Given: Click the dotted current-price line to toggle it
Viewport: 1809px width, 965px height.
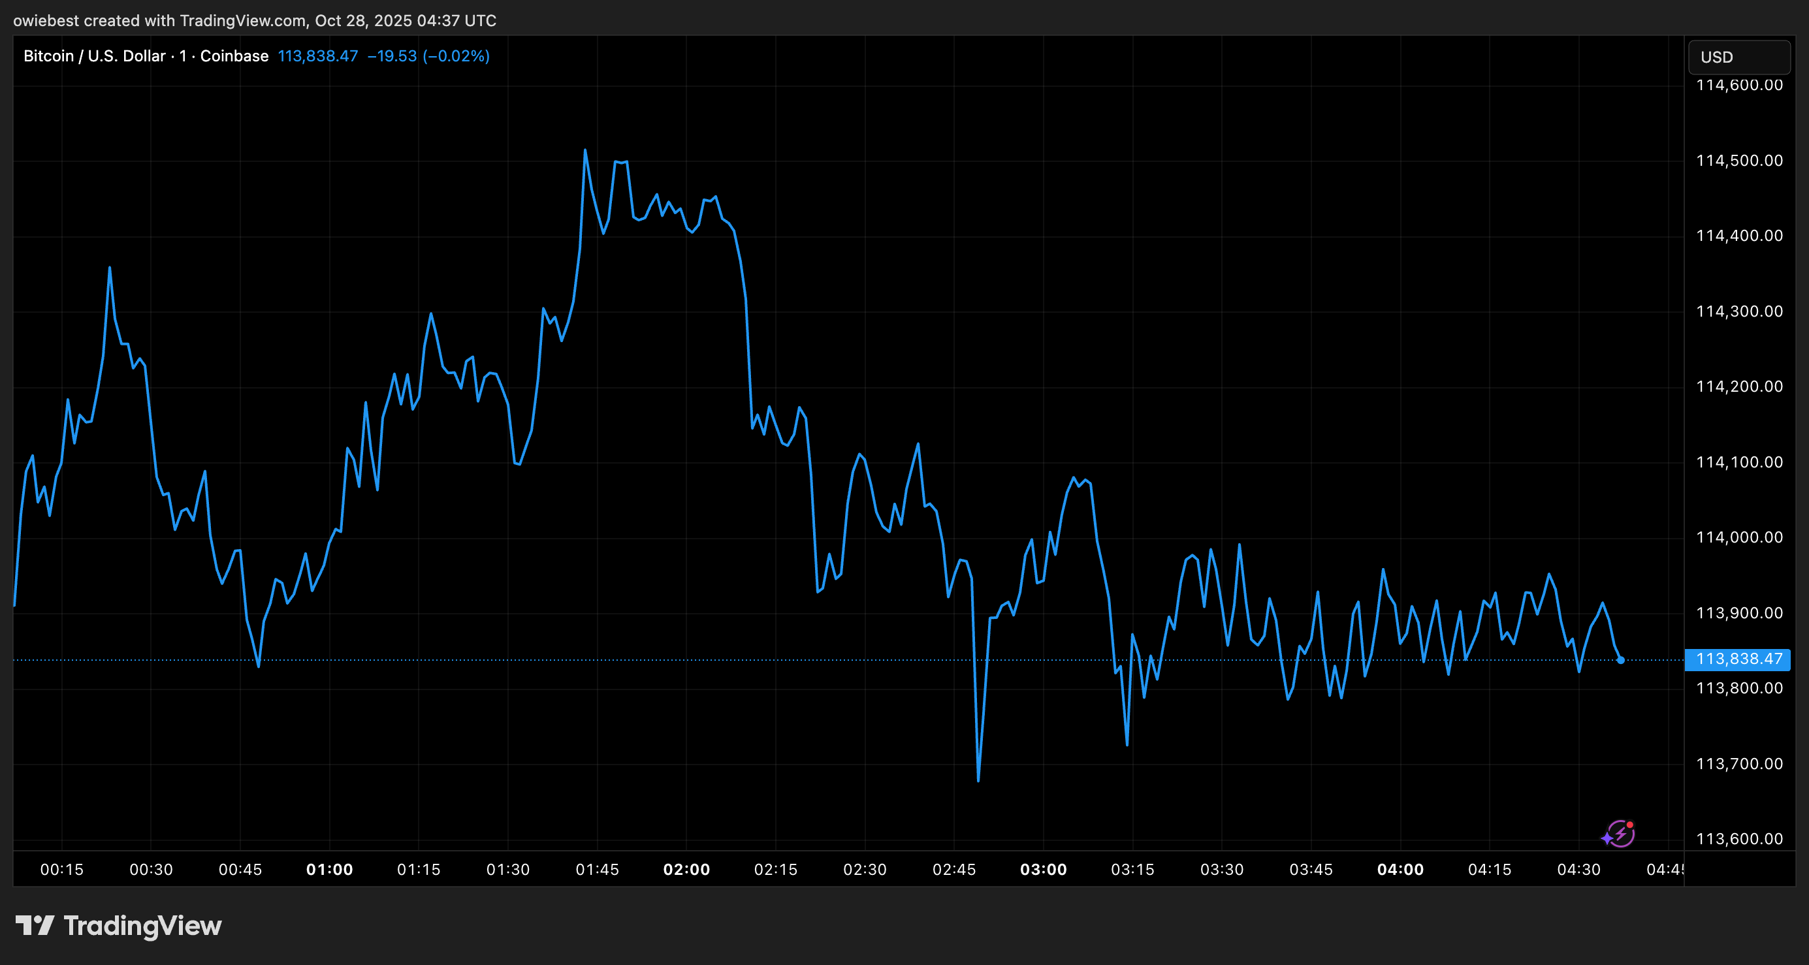Looking at the screenshot, I should (x=842, y=659).
